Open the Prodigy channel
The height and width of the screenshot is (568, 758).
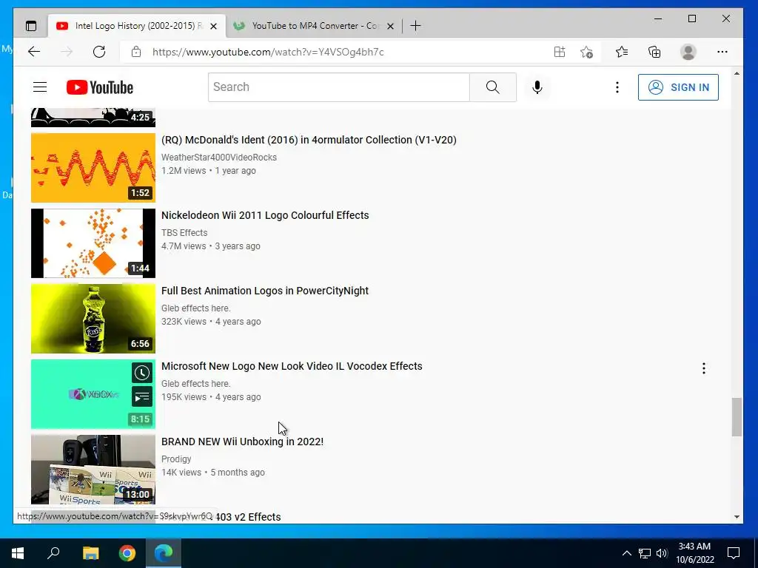pyautogui.click(x=176, y=459)
